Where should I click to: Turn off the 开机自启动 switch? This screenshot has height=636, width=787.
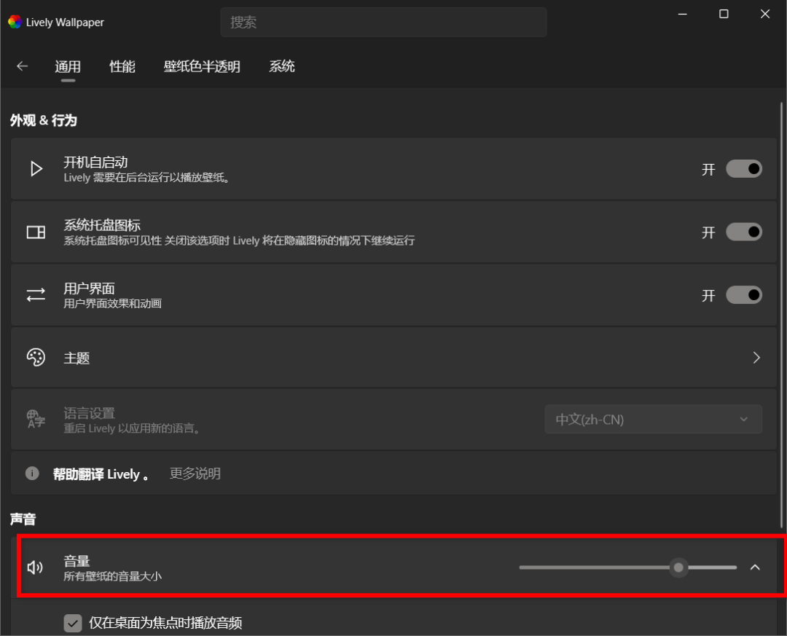tap(744, 169)
